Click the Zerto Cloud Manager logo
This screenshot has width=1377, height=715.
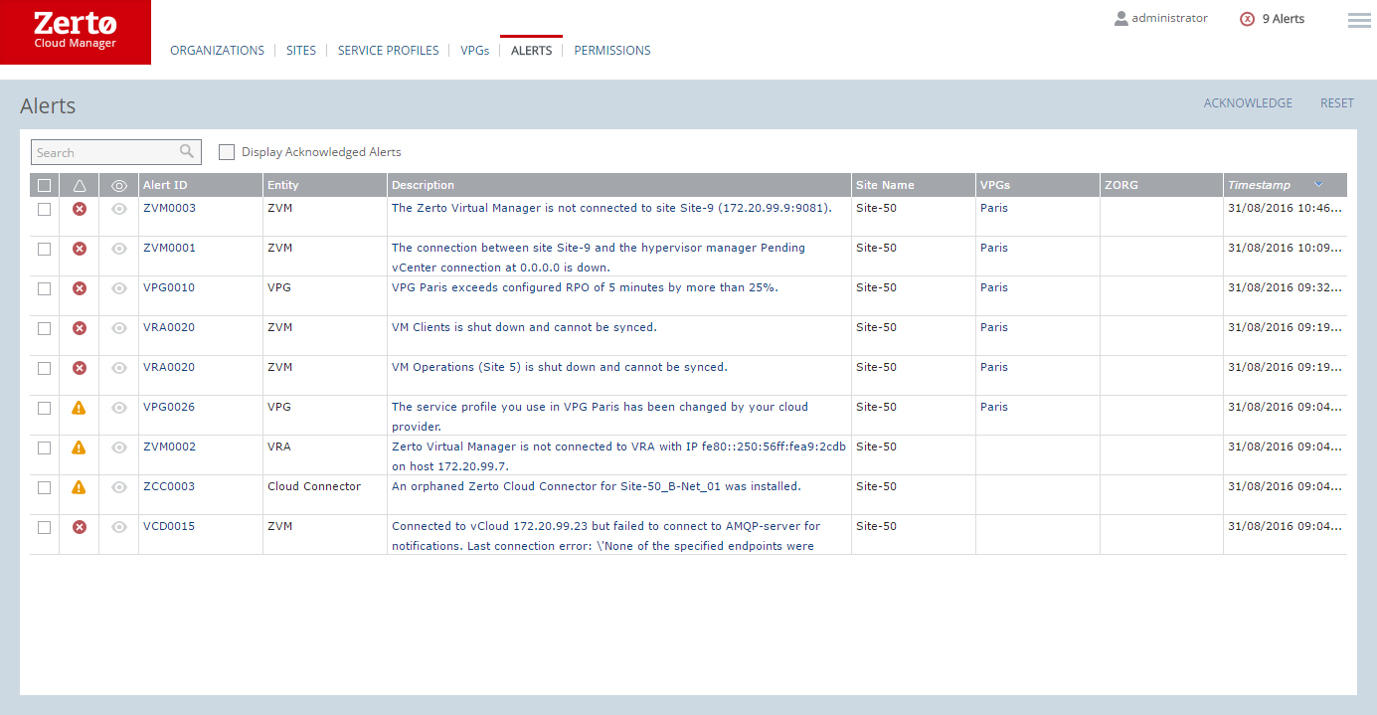click(x=76, y=32)
